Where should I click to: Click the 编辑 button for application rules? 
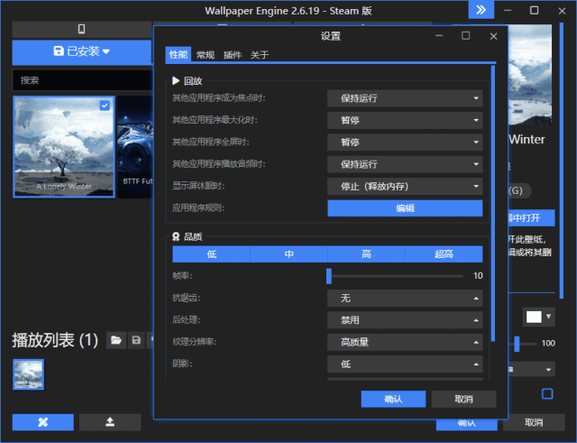[x=405, y=208]
